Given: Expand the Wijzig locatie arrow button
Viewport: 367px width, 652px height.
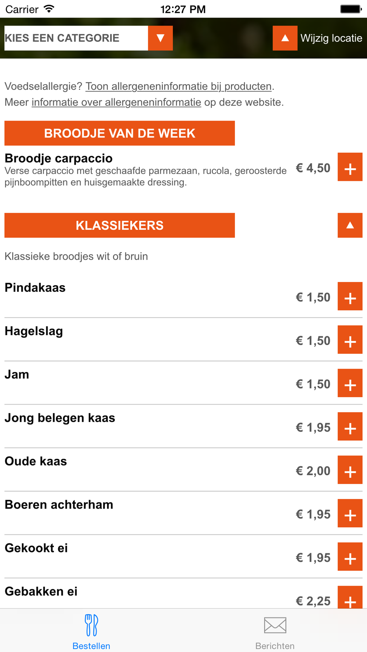Looking at the screenshot, I should (x=285, y=38).
